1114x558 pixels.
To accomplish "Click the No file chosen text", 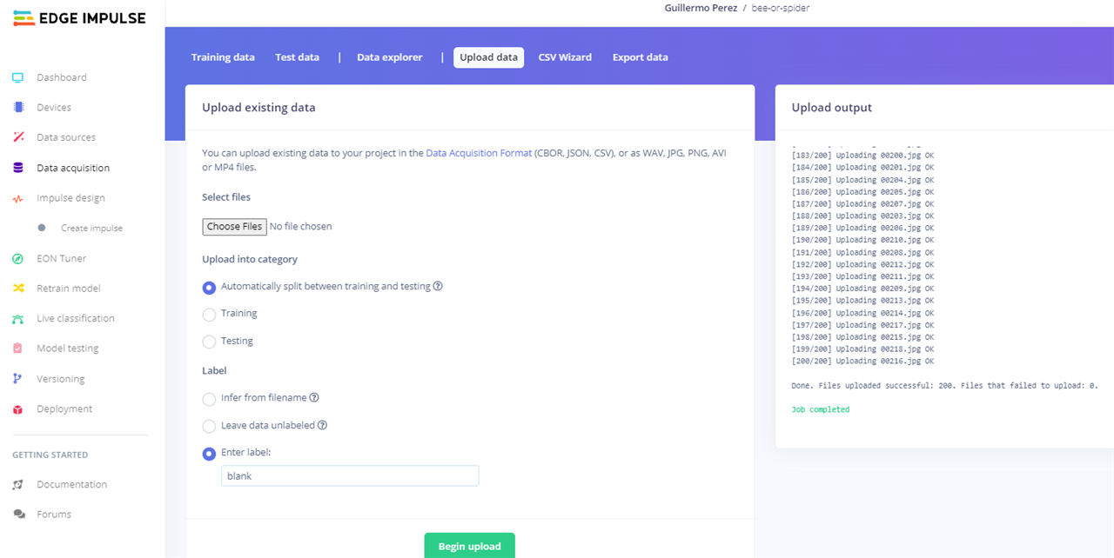I will [301, 227].
